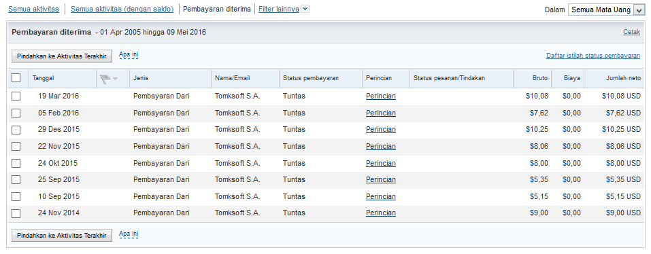This screenshot has height=254, width=651.
Task: Click the date 10 Sep 2015
Action: (x=59, y=196)
